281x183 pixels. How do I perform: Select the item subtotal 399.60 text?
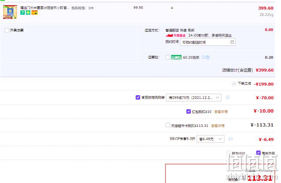pos(265,8)
